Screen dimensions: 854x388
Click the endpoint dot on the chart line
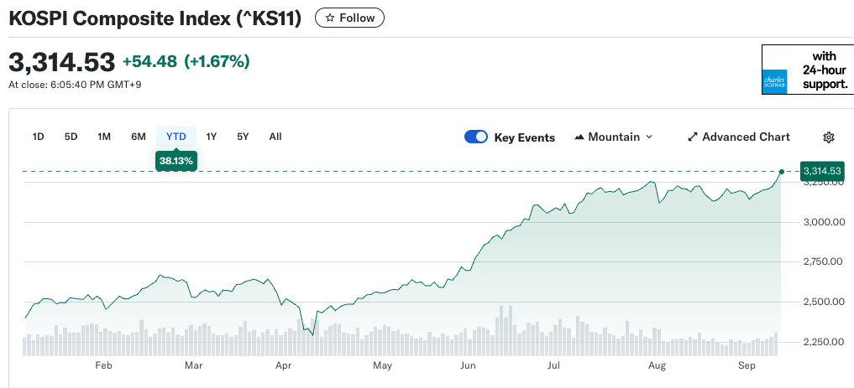782,171
